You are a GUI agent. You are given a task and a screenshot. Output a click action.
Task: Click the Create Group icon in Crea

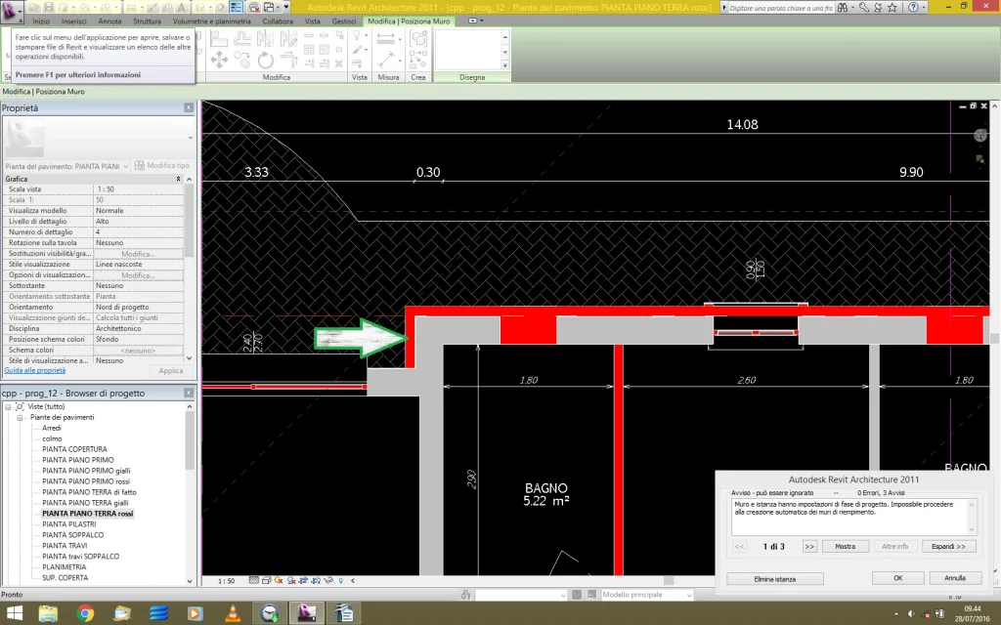point(418,39)
